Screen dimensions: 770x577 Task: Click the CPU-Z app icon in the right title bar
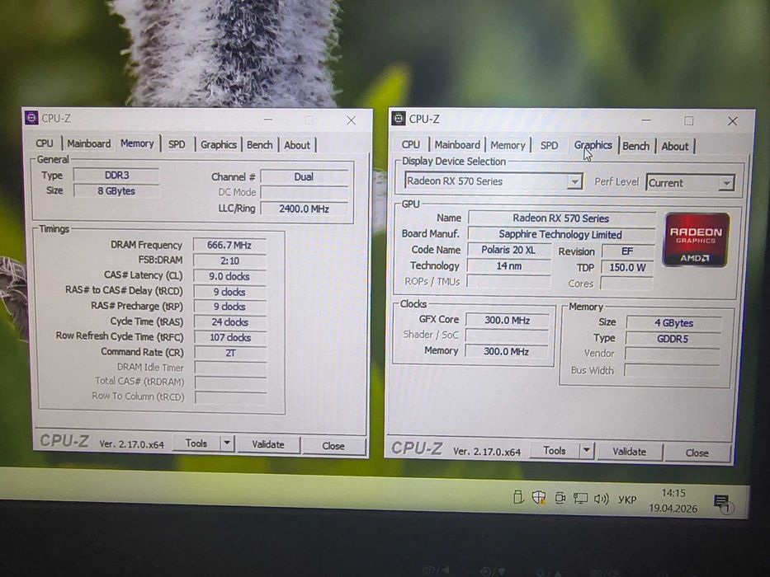coord(399,118)
